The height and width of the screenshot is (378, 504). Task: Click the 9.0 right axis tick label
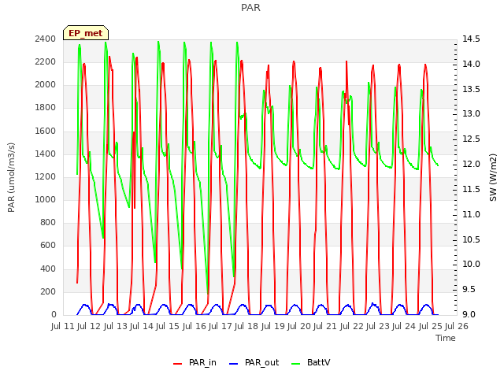pyautogui.click(x=469, y=315)
